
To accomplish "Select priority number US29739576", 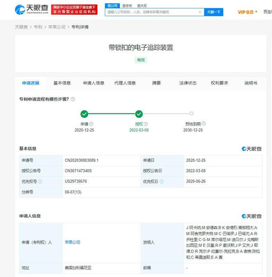I will pos(76,181).
